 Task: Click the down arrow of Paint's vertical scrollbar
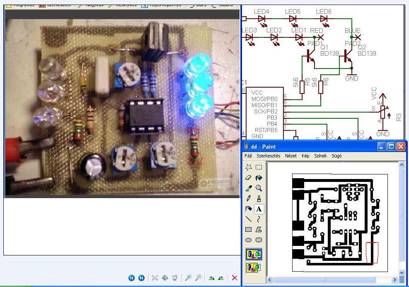tap(402, 272)
